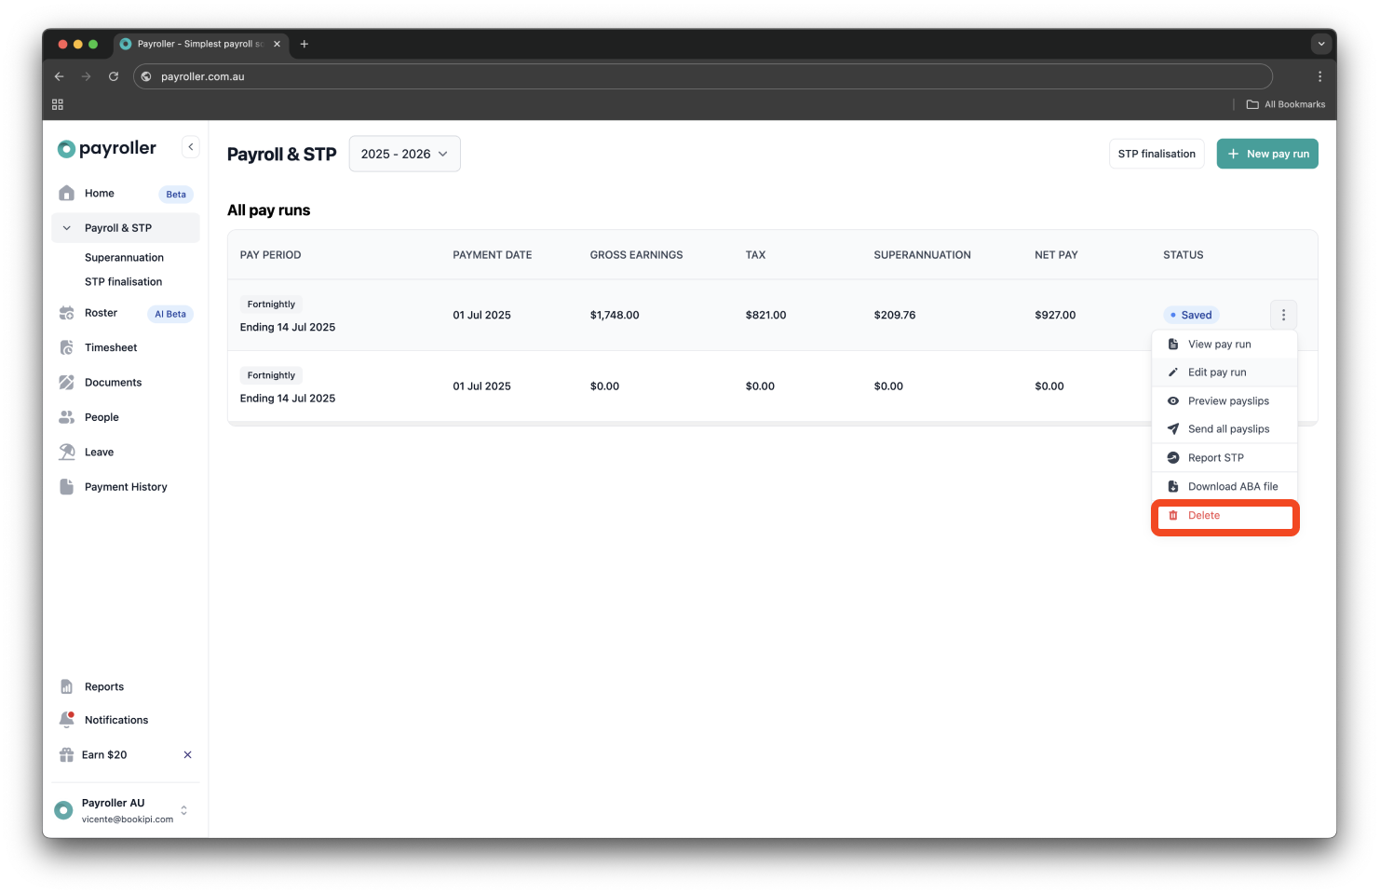This screenshot has width=1380, height=894.
Task: Open the Documents sidebar icon
Action: coord(67,383)
